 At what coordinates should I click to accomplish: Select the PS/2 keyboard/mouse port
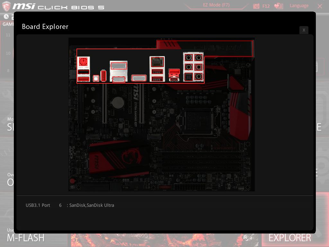(83, 62)
